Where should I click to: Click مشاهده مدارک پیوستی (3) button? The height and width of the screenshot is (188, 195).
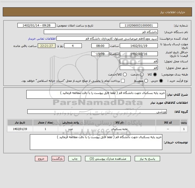[x=108, y=159]
